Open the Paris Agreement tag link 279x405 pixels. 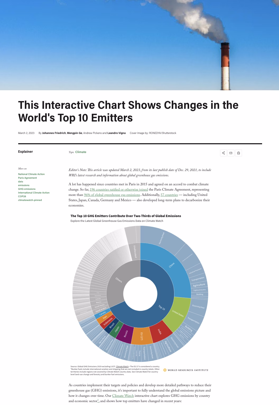[27, 178]
